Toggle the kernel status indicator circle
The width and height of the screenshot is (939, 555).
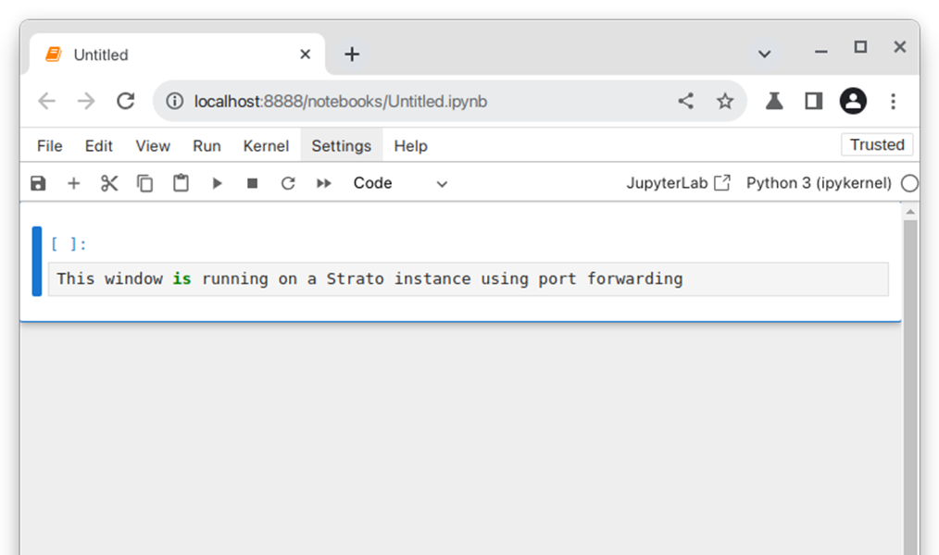point(909,183)
